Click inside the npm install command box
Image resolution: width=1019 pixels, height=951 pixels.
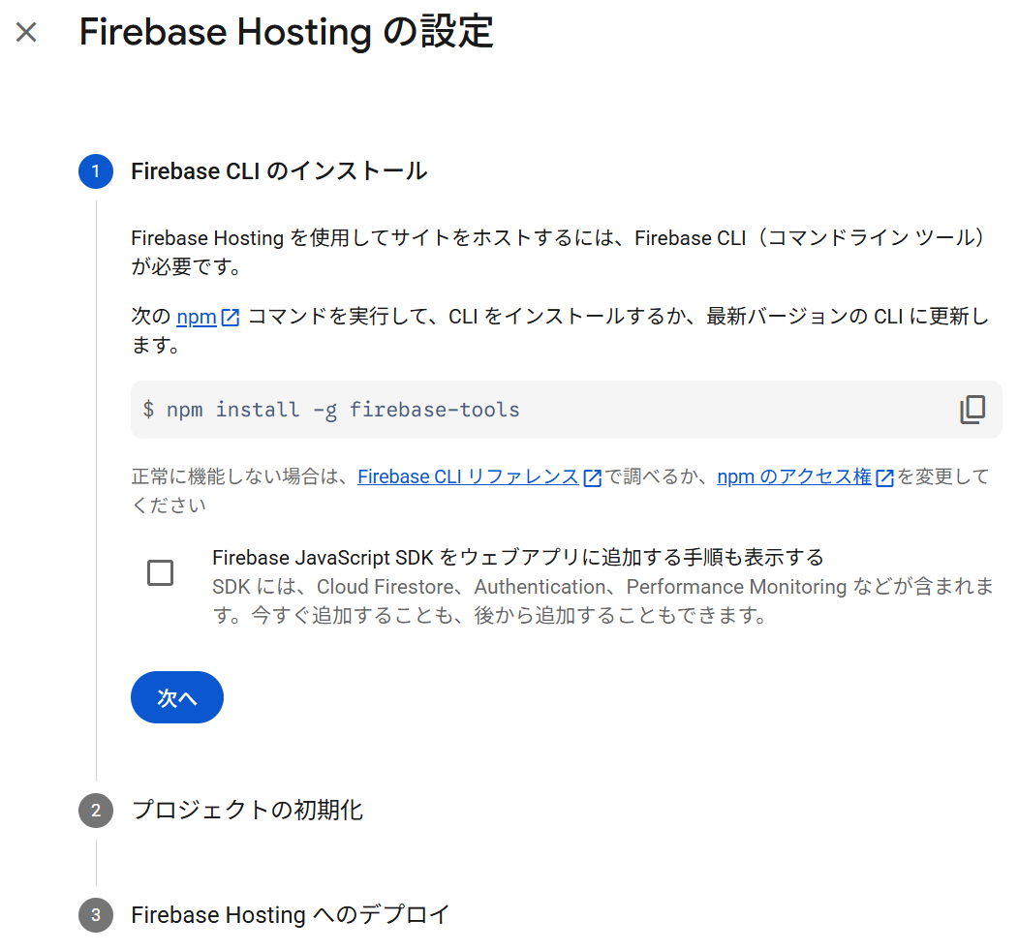[x=484, y=410]
